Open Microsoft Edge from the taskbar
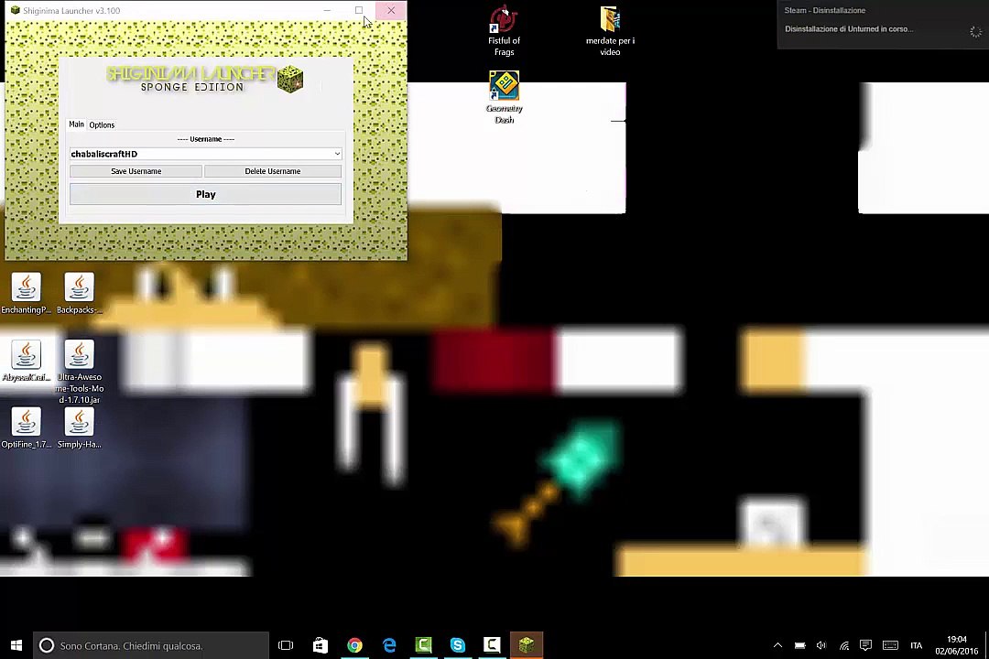The width and height of the screenshot is (989, 659). pyautogui.click(x=389, y=645)
